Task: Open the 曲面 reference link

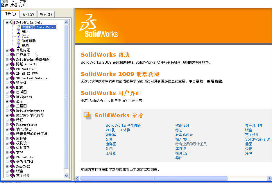Action: pyautogui.click(x=248, y=144)
